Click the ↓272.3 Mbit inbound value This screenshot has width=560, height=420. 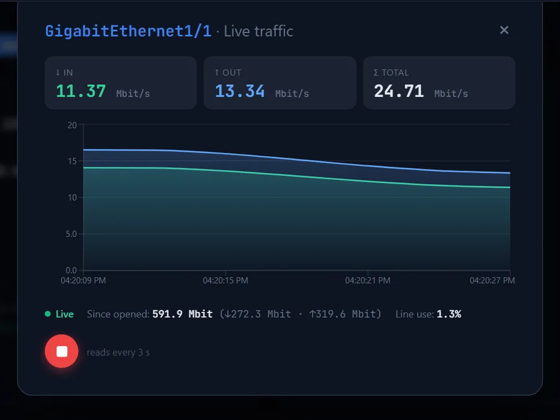[x=258, y=314]
